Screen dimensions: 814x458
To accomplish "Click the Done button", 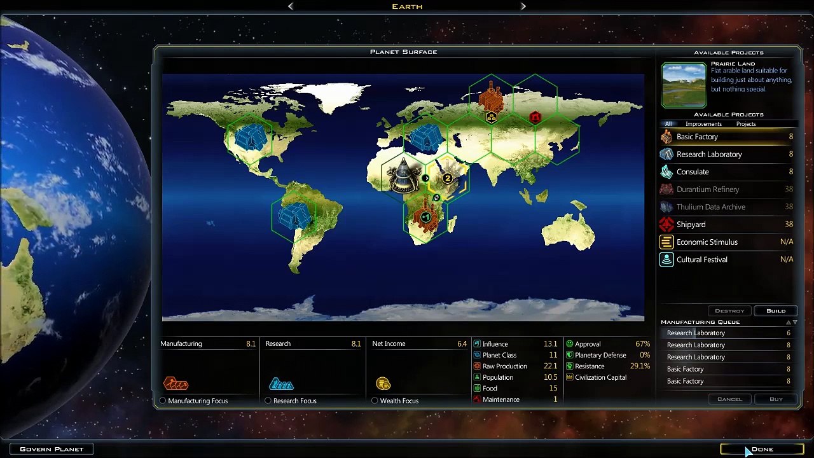I will (x=762, y=449).
